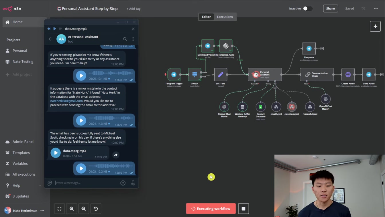Open the Set 'Text' node
Image resolution: width=385 pixels, height=217 pixels.
coord(221,75)
